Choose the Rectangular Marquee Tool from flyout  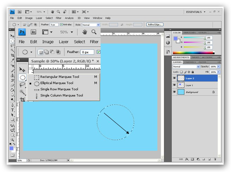coord(59,77)
